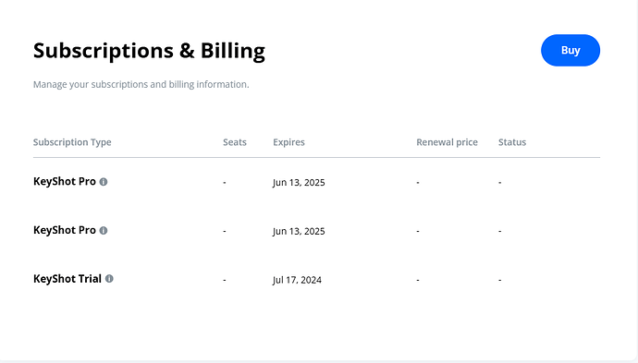Select Renewal price dash of top KeyShot Pro
This screenshot has width=638, height=363.
[x=418, y=183]
